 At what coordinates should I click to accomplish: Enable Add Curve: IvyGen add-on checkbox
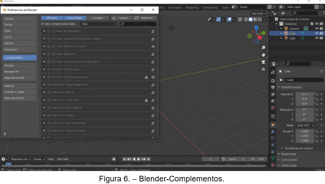click(x=49, y=115)
